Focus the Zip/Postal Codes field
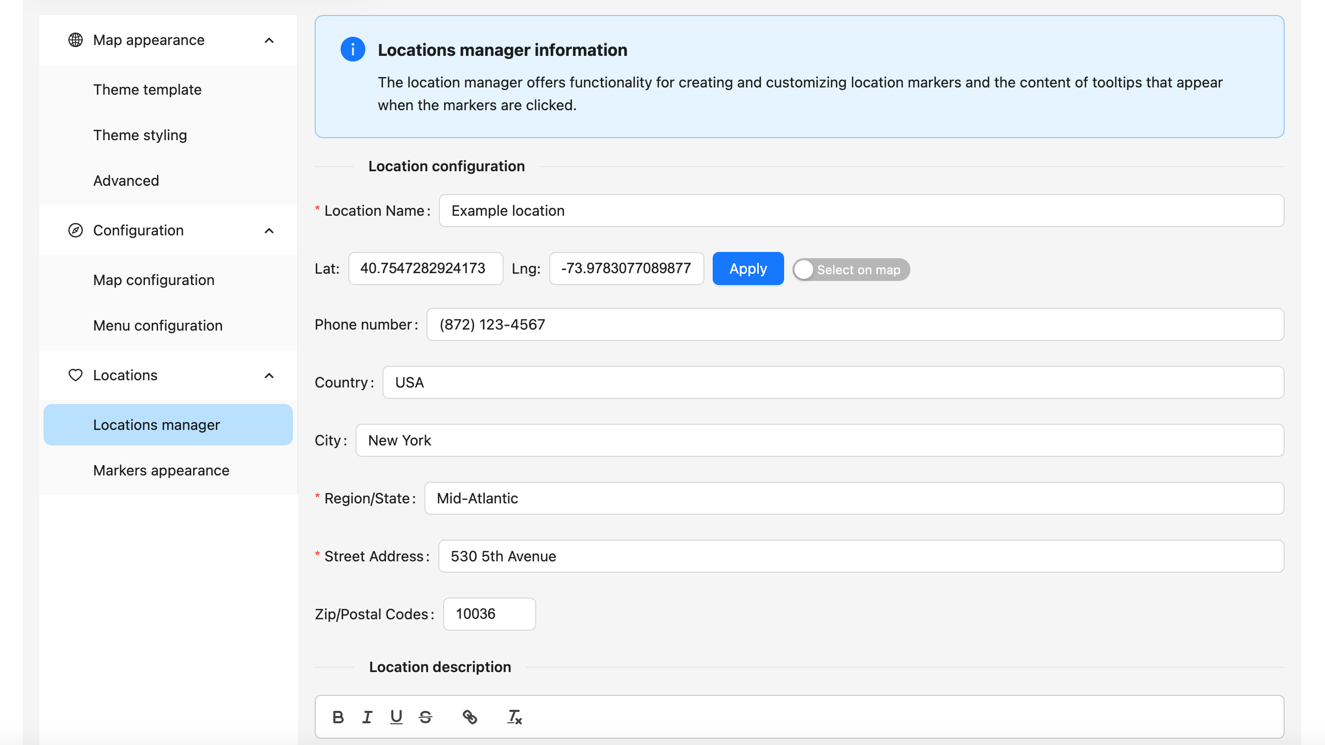This screenshot has width=1325, height=745. [x=489, y=614]
